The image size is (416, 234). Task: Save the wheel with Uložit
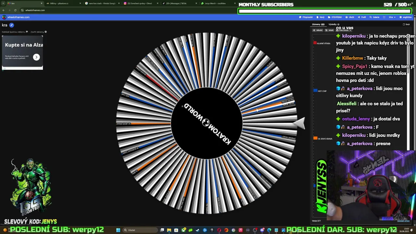(x=350, y=17)
